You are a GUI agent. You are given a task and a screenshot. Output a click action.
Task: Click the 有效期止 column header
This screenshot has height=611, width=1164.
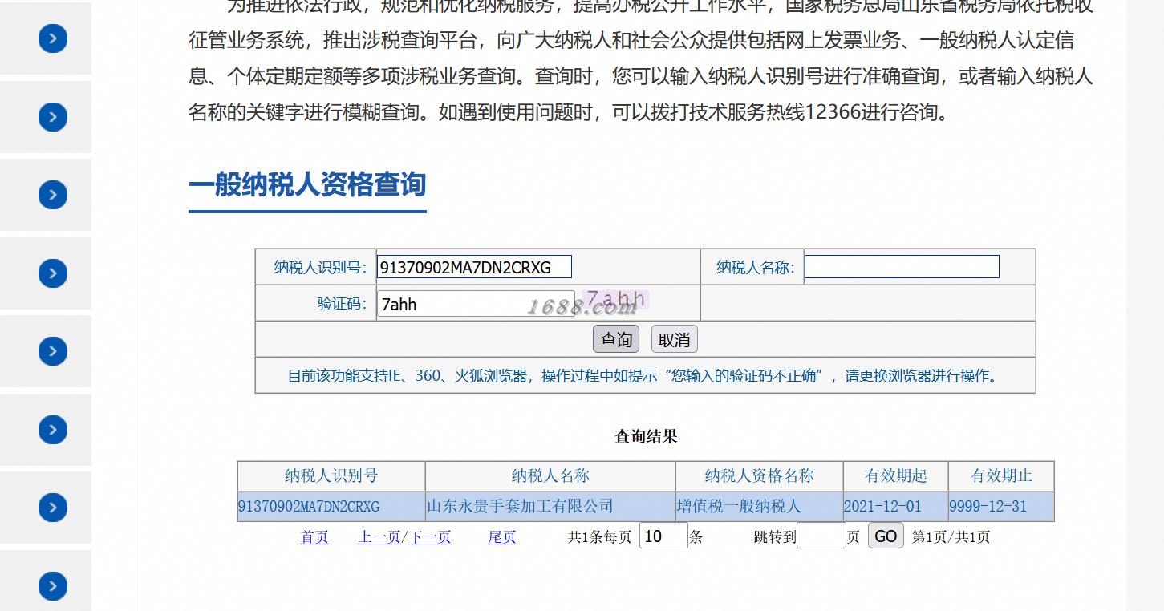(1001, 476)
